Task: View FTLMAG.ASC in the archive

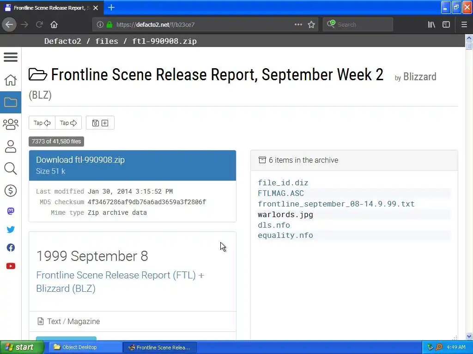Action: (281, 193)
